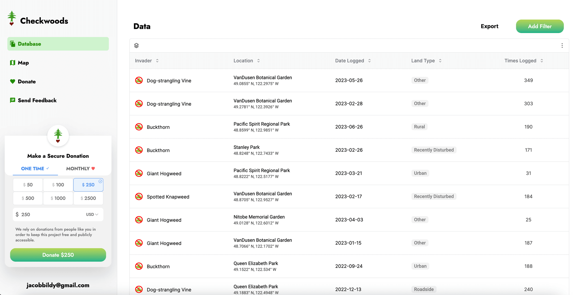The image size is (579, 295).
Task: Click the heart icon next to Donate
Action: 12,81
